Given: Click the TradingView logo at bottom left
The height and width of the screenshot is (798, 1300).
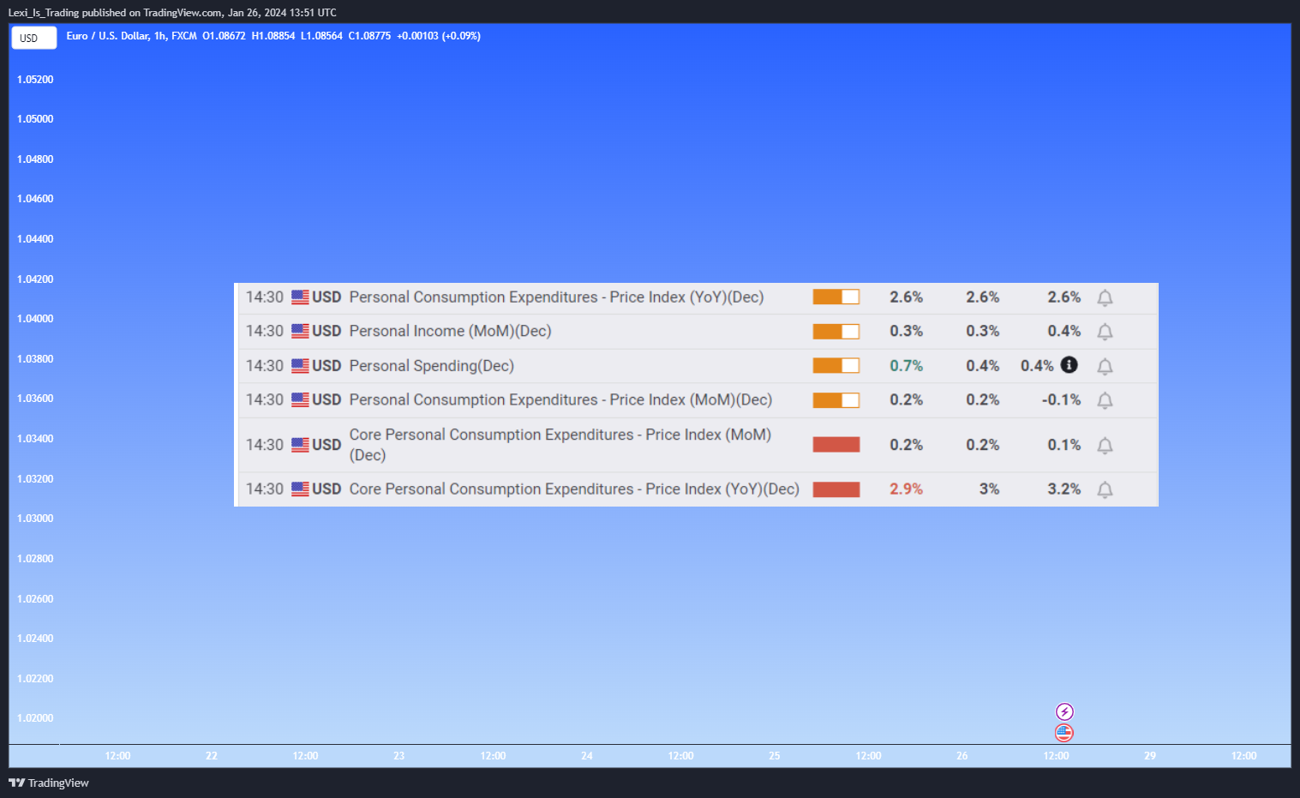Looking at the screenshot, I should click(49, 783).
